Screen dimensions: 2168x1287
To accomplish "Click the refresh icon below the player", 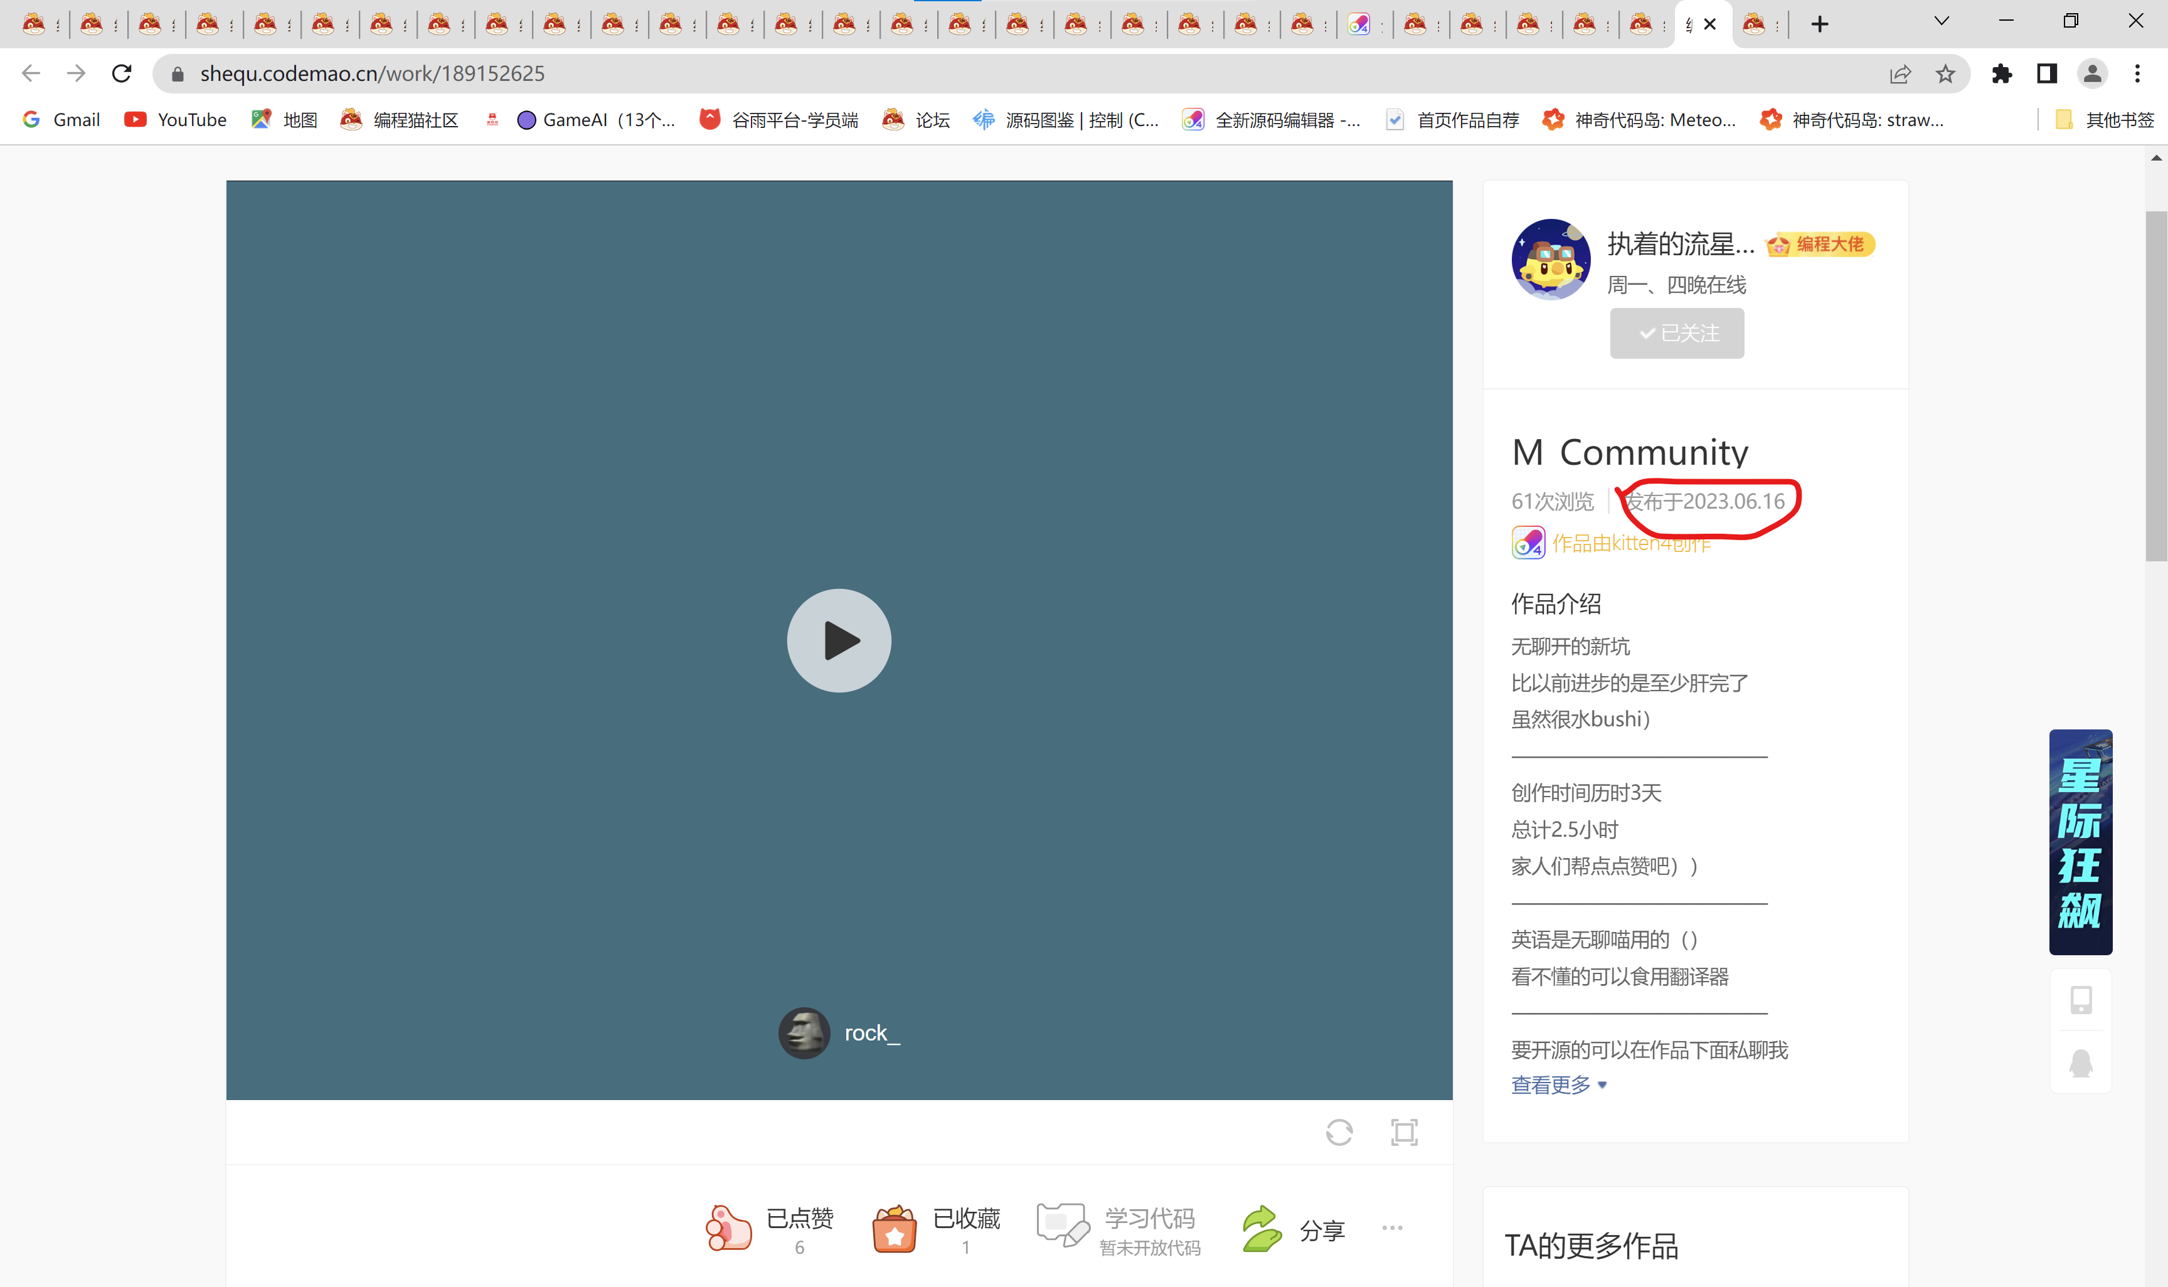I will pos(1339,1133).
